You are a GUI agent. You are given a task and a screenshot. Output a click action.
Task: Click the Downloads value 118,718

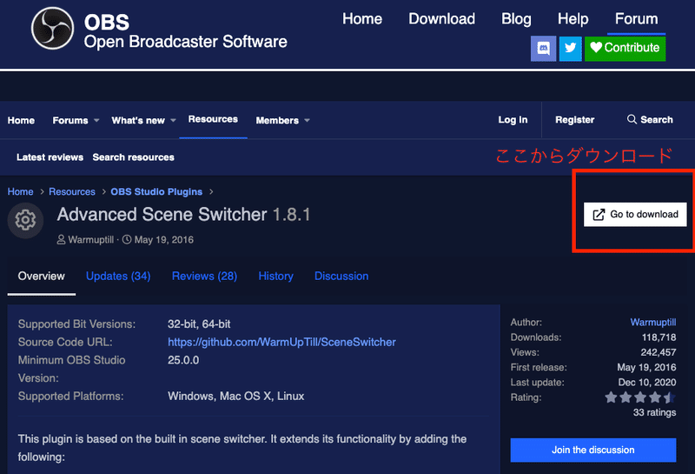659,337
